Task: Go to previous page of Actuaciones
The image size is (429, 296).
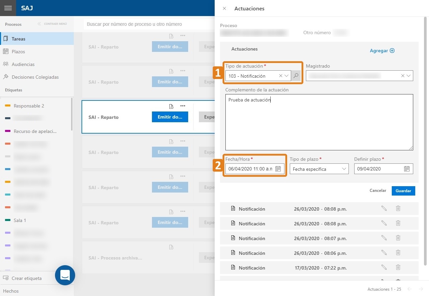Action: [410, 289]
